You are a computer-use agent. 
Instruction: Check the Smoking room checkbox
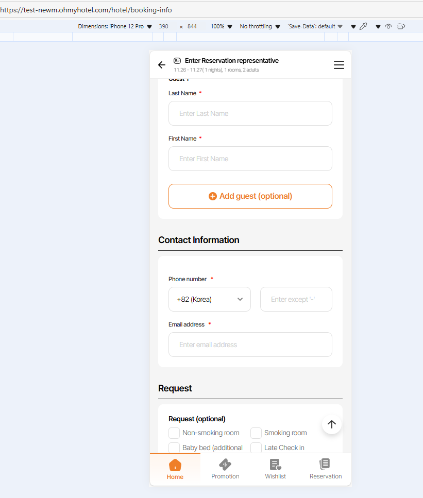(x=256, y=433)
